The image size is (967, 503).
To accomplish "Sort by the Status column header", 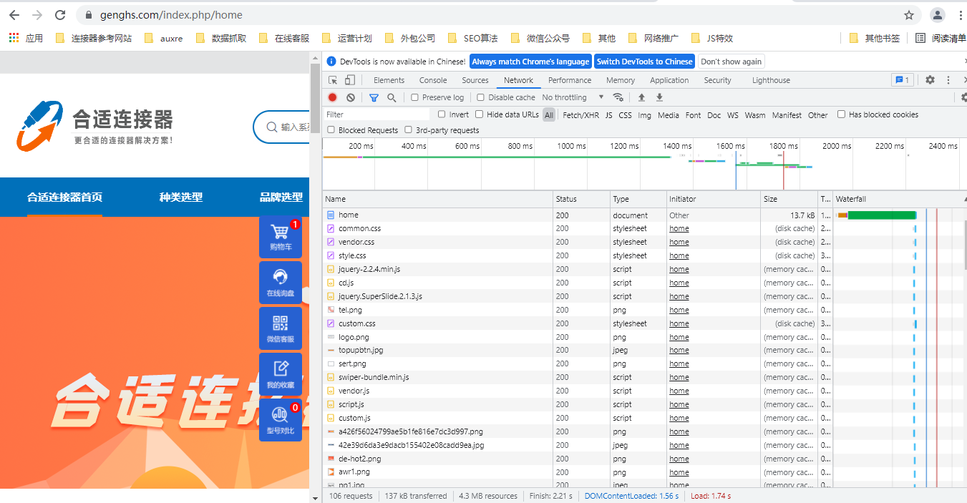I will click(x=581, y=199).
